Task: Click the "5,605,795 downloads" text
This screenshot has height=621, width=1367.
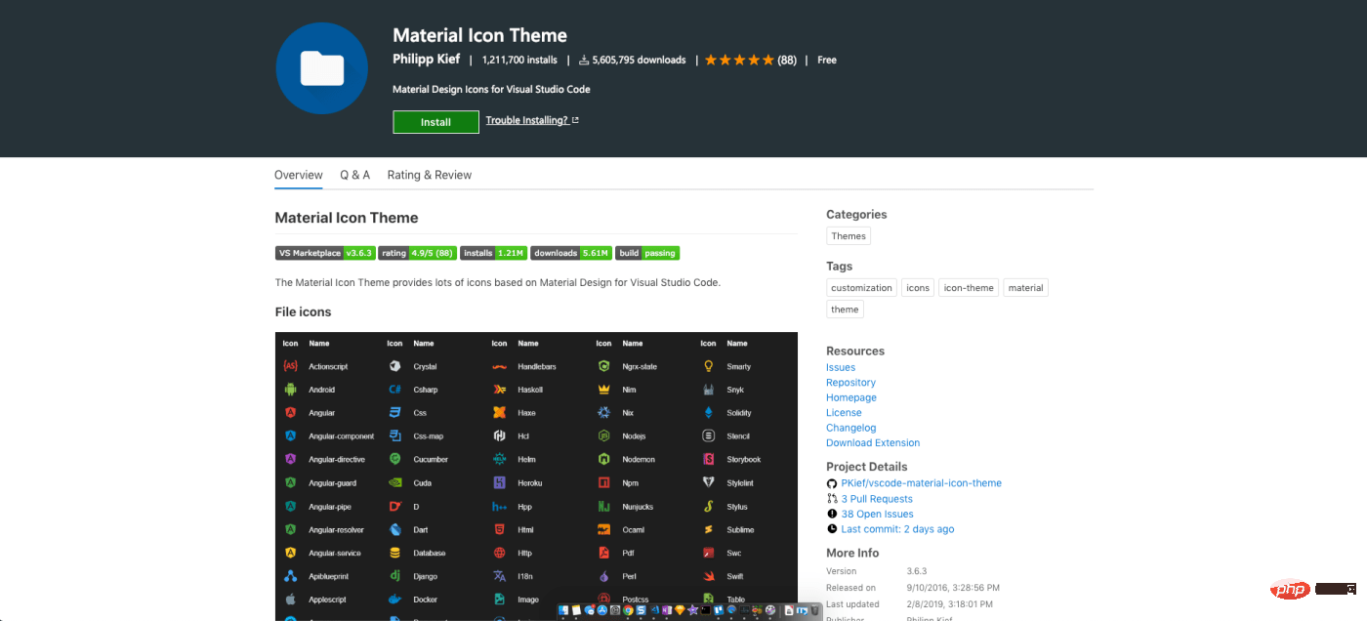Action: point(639,60)
